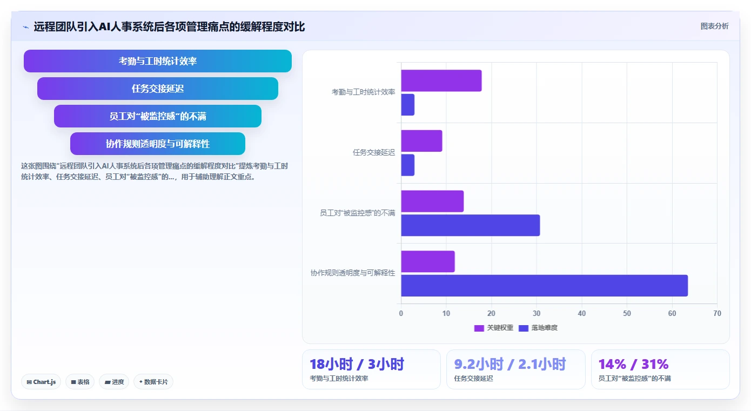The image size is (751, 411).
Task: Click the blue bar for 考勤与工时统计效率
Action: (408, 105)
